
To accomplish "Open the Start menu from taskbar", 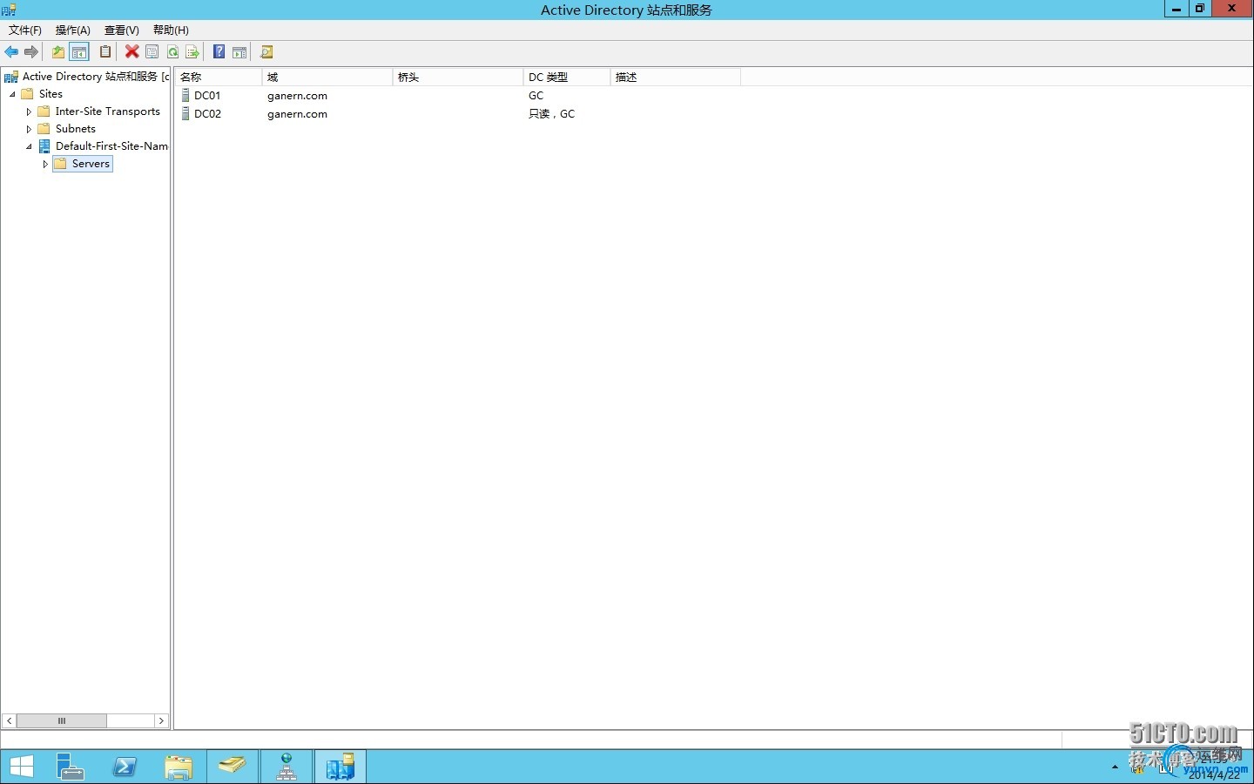I will coord(22,767).
